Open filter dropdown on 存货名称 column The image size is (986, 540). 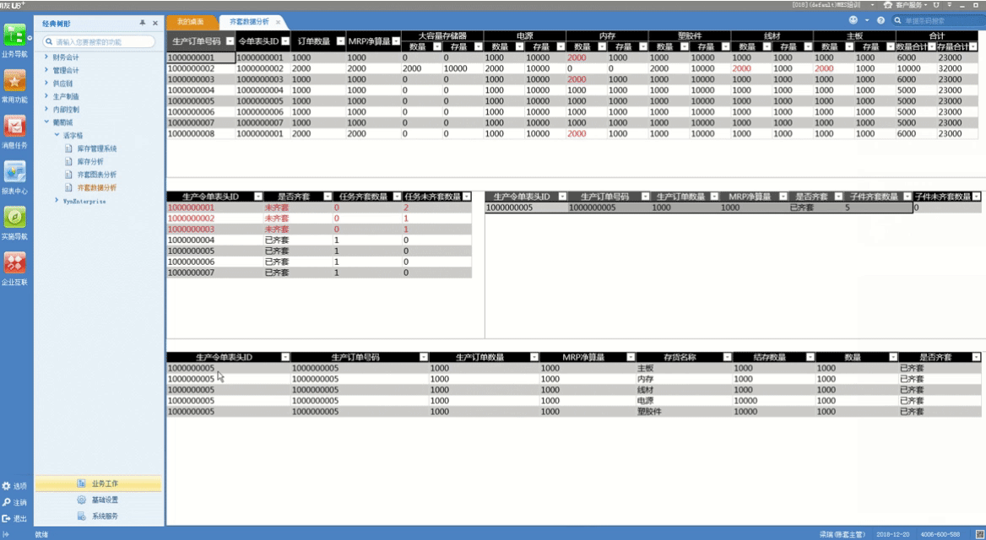tap(727, 357)
